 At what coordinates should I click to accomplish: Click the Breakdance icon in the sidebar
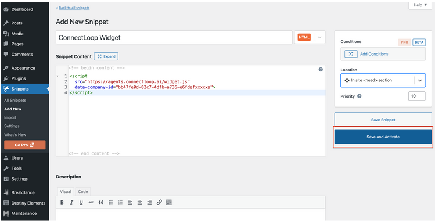pyautogui.click(x=6, y=192)
